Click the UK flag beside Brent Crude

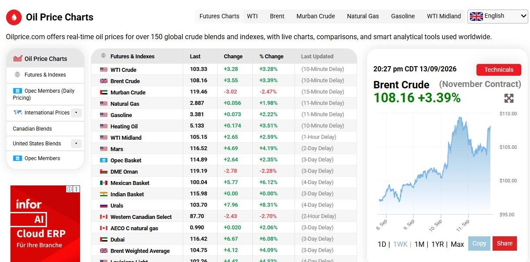(104, 81)
